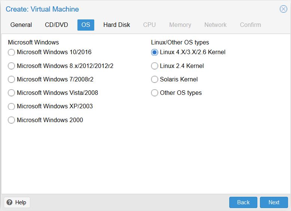The height and width of the screenshot is (211, 291).
Task: Open the CD/DVD tab
Action: click(56, 25)
